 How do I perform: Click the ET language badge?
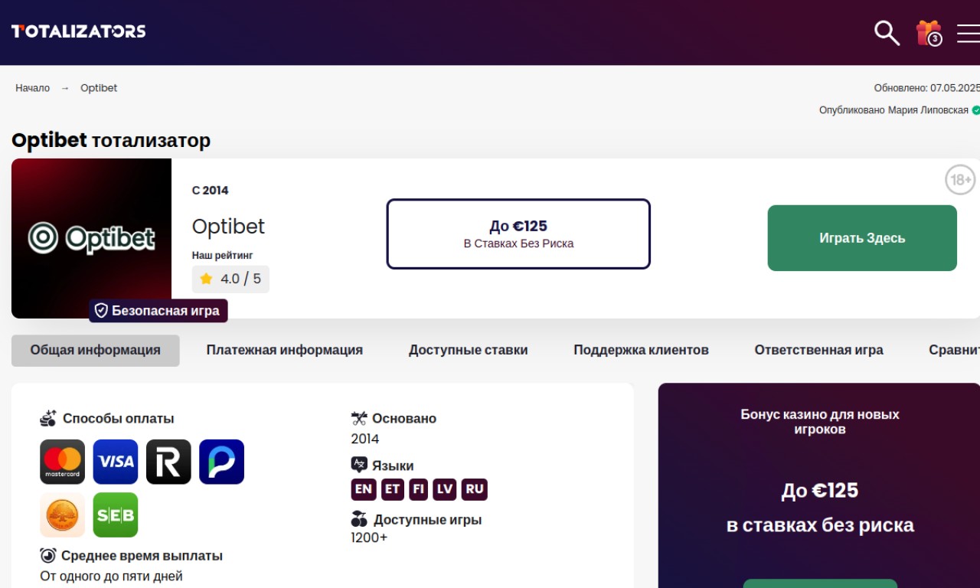(392, 489)
